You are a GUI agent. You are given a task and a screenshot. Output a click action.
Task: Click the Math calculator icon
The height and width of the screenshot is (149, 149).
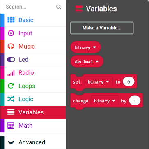point(11,126)
